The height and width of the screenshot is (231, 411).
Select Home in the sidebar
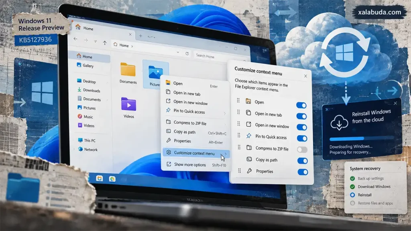click(89, 56)
